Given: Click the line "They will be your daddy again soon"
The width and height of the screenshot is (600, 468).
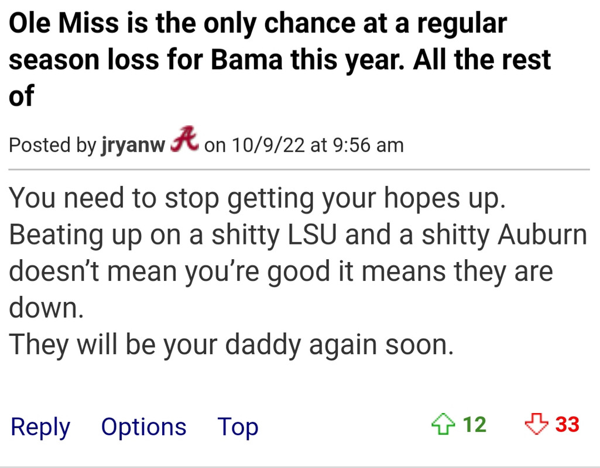Looking at the screenshot, I should tap(231, 345).
